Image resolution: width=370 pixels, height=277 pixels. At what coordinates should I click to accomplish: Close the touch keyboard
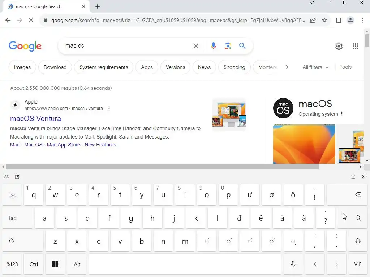click(x=363, y=177)
